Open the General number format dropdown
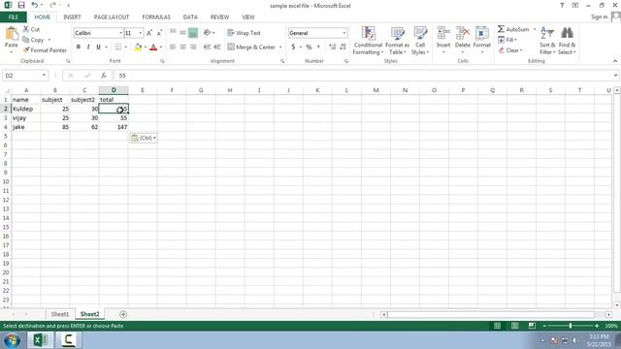This screenshot has height=349, width=621. pos(344,33)
